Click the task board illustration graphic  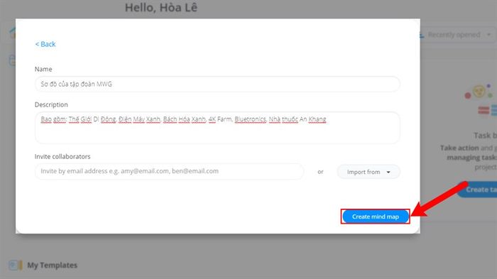pyautogui.click(x=481, y=101)
